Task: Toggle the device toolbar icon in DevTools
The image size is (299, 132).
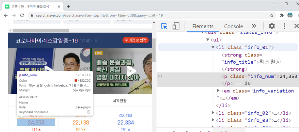Action: [x=176, y=26]
